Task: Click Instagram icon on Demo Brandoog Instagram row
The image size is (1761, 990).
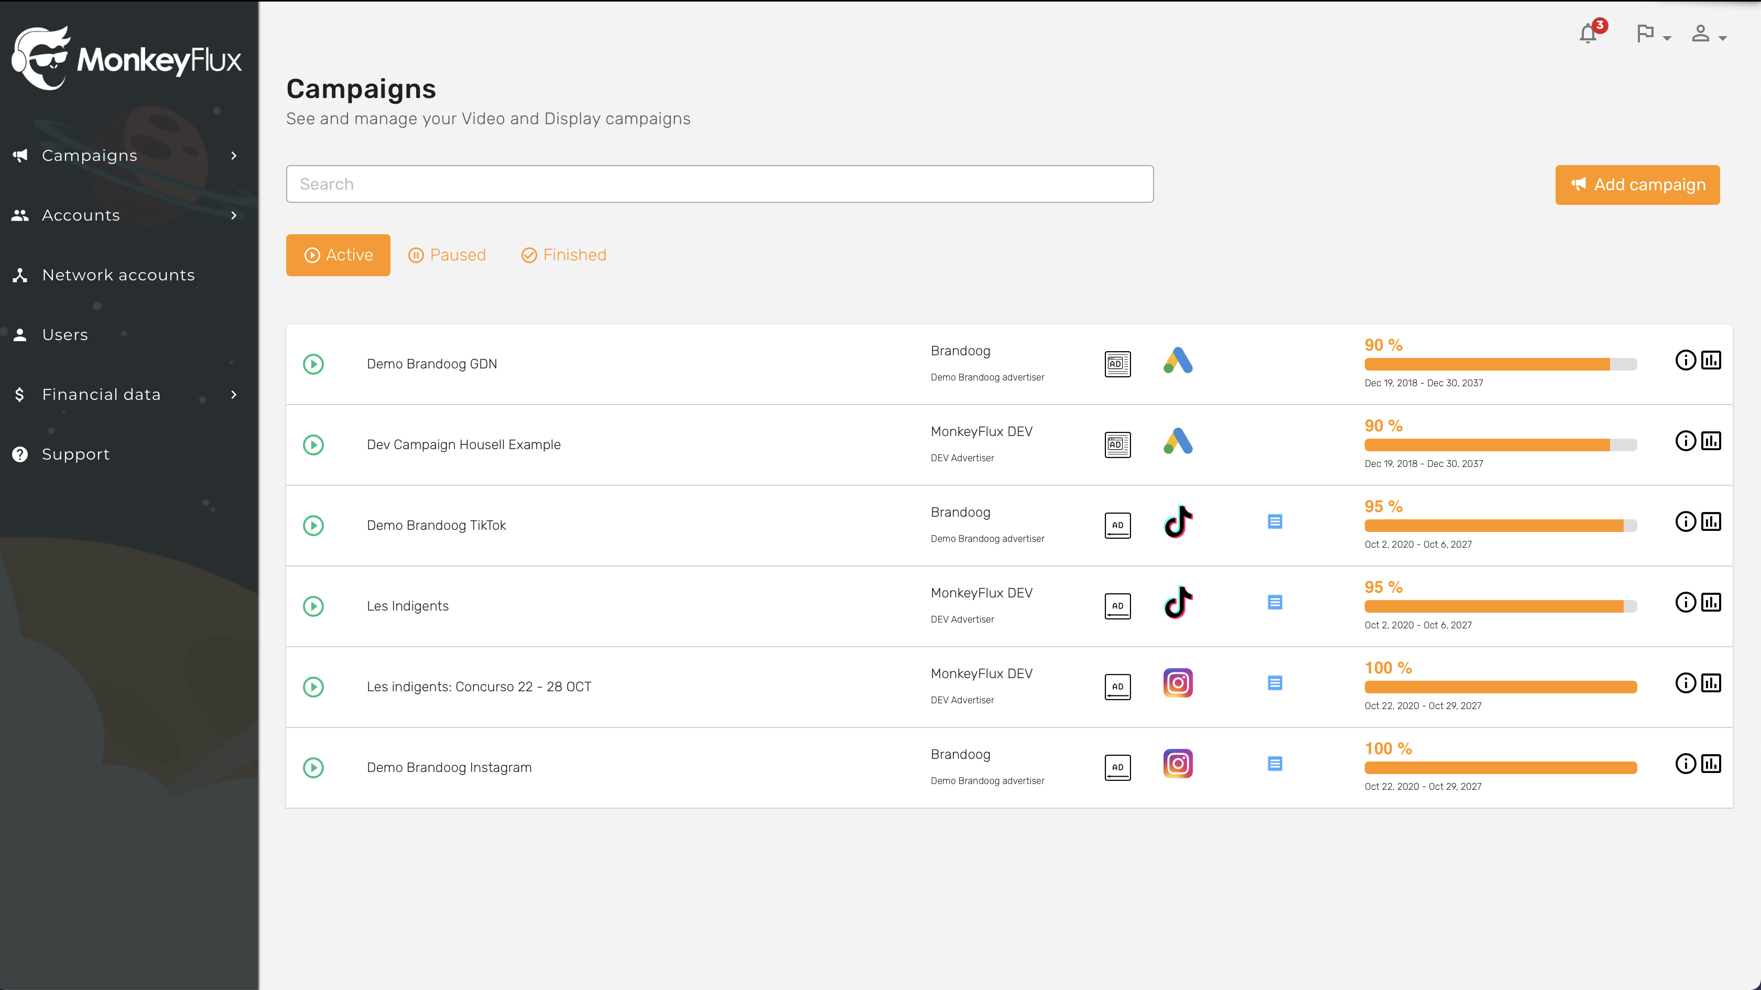Action: point(1178,764)
